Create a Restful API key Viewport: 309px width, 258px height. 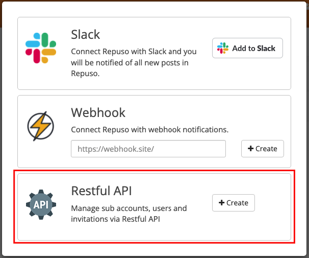click(x=234, y=203)
